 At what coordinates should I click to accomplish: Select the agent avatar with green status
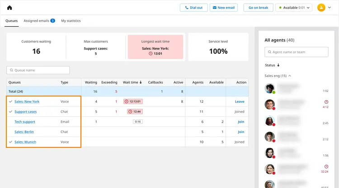pos(269,88)
